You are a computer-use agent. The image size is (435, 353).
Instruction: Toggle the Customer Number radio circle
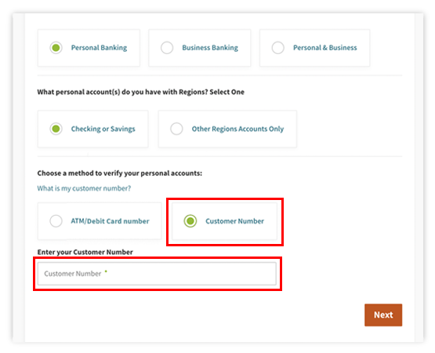(190, 221)
